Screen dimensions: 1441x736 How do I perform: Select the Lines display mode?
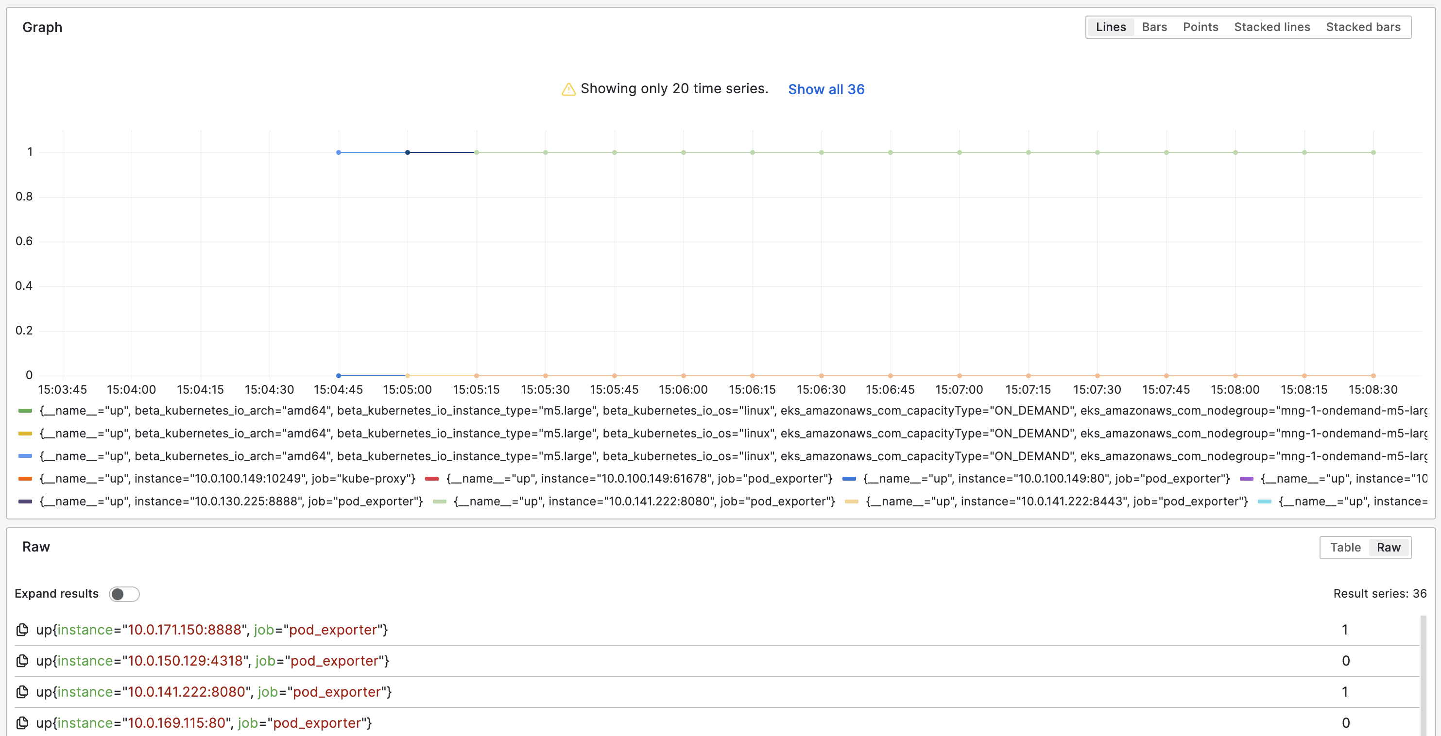[x=1111, y=27]
